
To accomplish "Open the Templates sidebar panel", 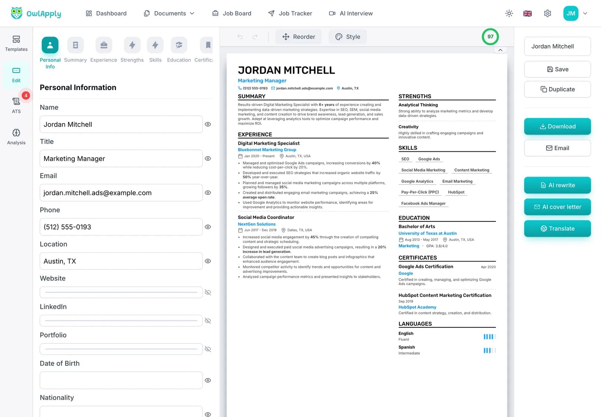I will click(x=16, y=44).
